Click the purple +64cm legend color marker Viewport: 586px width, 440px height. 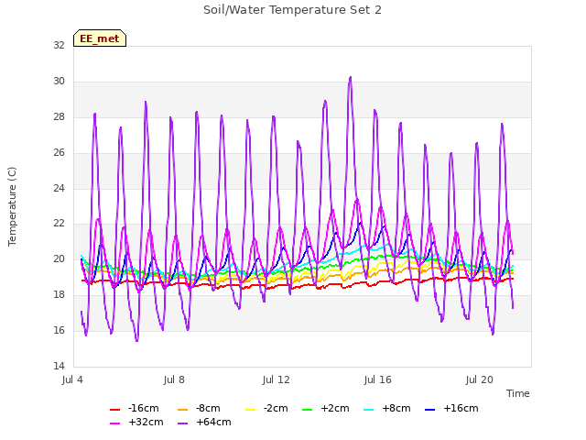[x=182, y=423]
